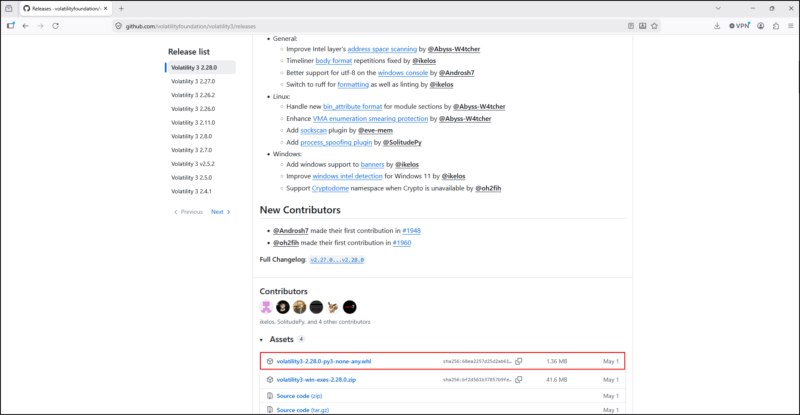Copy sha256 hash for win-exes zip asset

pos(519,380)
